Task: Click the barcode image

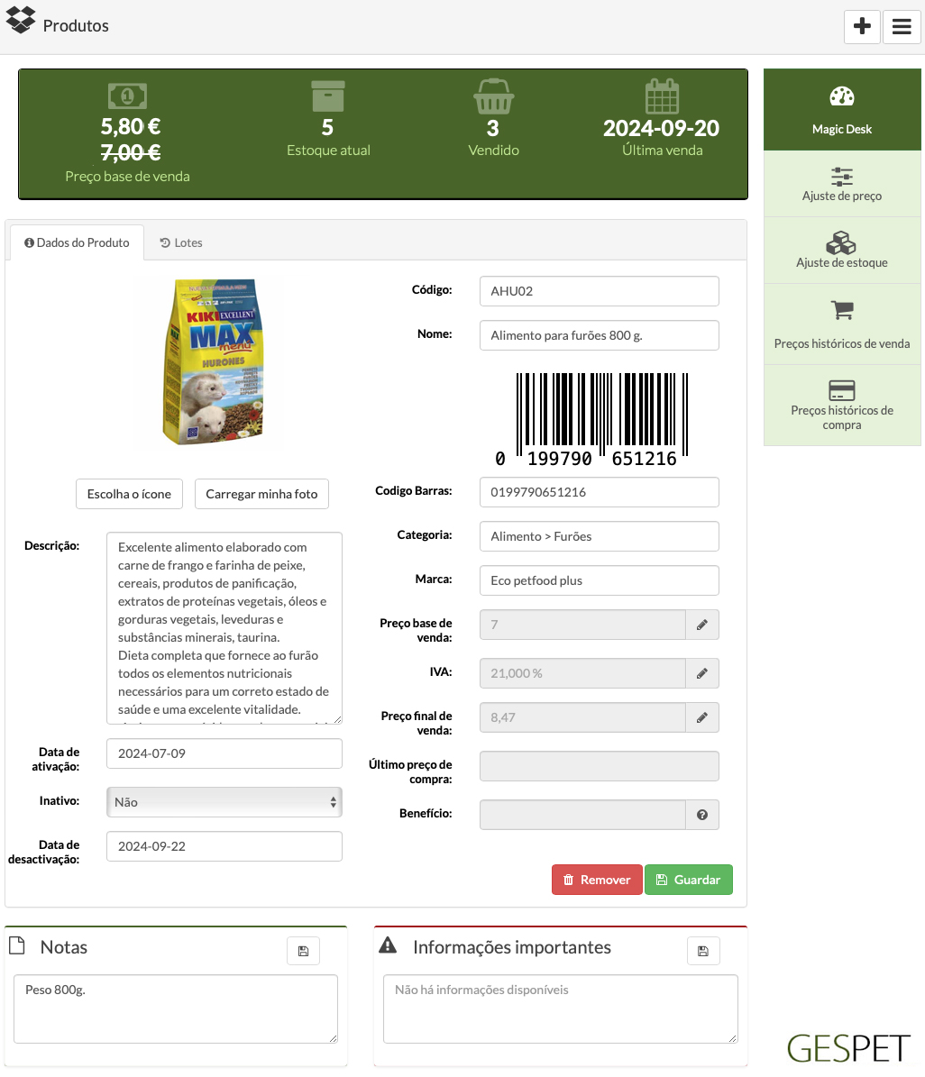Action: click(591, 420)
